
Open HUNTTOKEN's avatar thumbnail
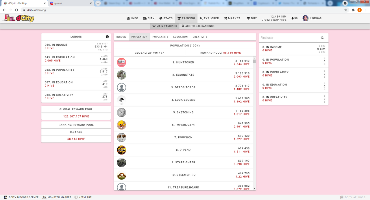pyautogui.click(x=121, y=62)
